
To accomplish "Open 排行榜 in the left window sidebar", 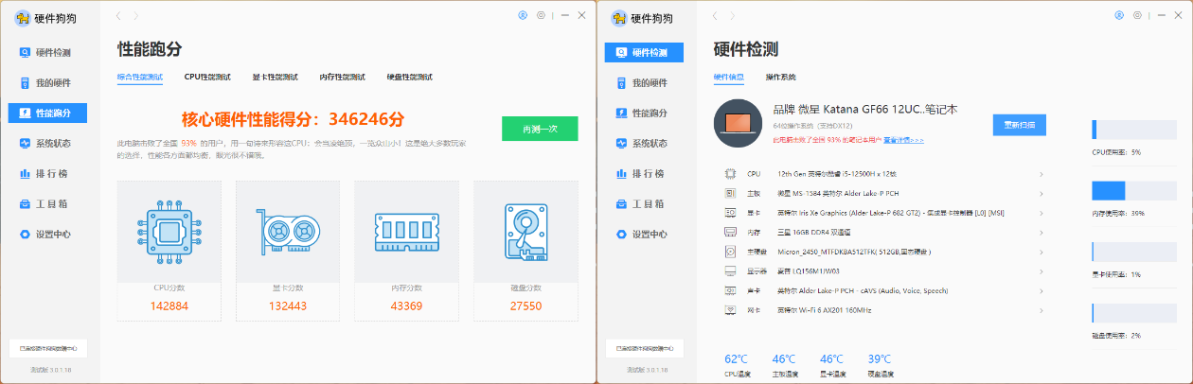I will [x=46, y=174].
